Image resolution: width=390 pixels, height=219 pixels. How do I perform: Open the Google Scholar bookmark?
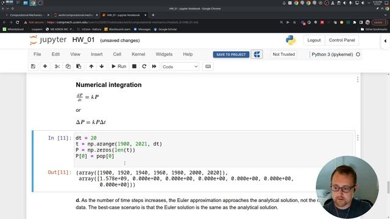pyautogui.click(x=165, y=29)
